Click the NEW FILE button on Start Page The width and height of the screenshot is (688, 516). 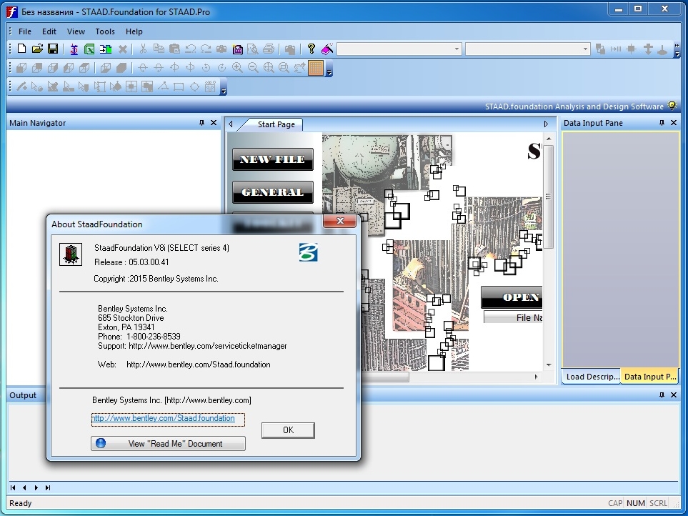click(x=272, y=159)
